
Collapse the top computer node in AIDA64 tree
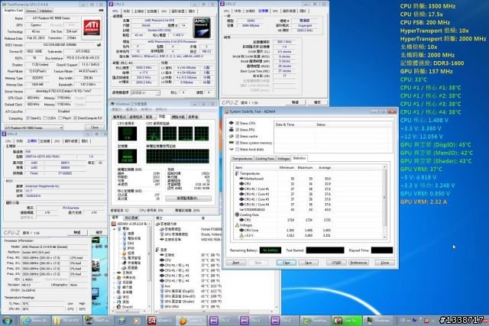115,229
